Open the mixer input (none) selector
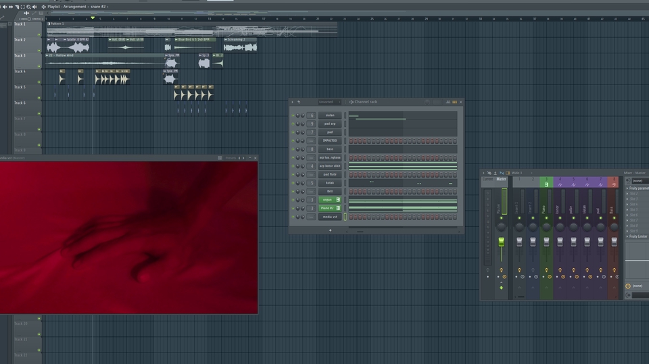The image size is (649, 364). [641, 181]
